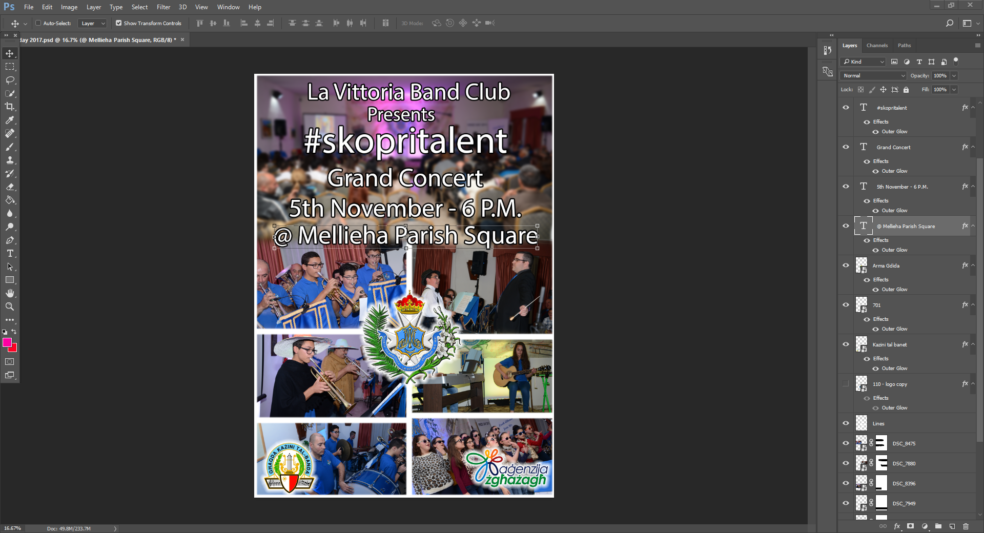Filter layers by type layers icon
Viewport: 984px width, 533px height.
[919, 62]
